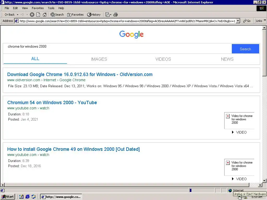Open the File menu
Image resolution: width=267 pixels, height=200 pixels.
click(x=7, y=8)
